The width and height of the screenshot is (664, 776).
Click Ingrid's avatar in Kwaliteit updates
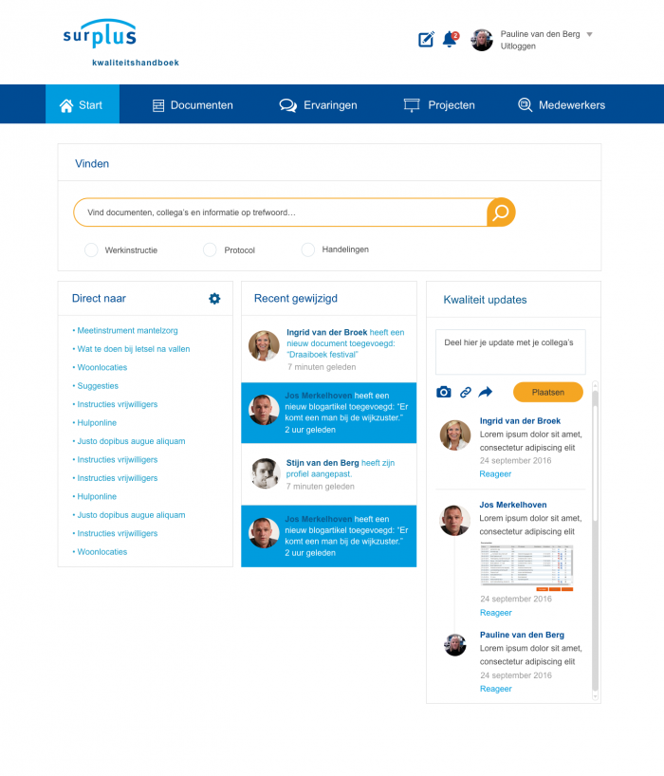pyautogui.click(x=455, y=435)
